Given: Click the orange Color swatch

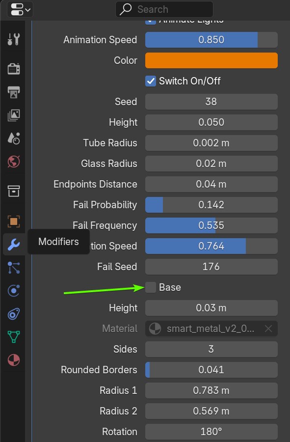Looking at the screenshot, I should tap(211, 60).
